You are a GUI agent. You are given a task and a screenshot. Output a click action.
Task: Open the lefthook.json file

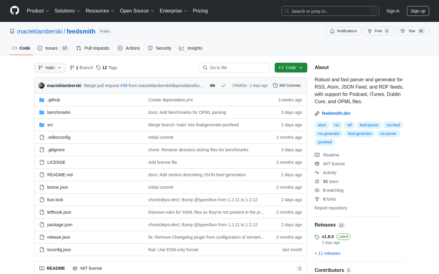(x=59, y=212)
